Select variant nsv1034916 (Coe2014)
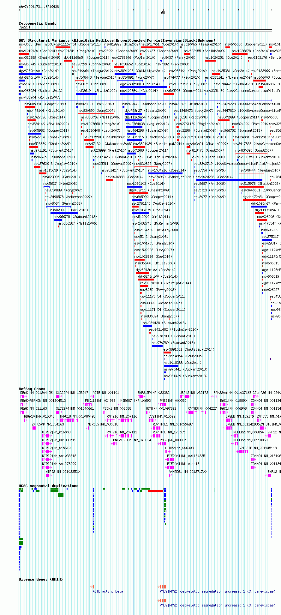Screen dimensions: 281x615 pos(167,170)
